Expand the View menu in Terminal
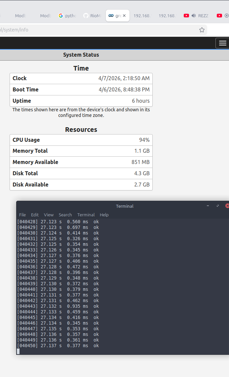Image resolution: width=229 pixels, height=377 pixels. tap(49, 215)
